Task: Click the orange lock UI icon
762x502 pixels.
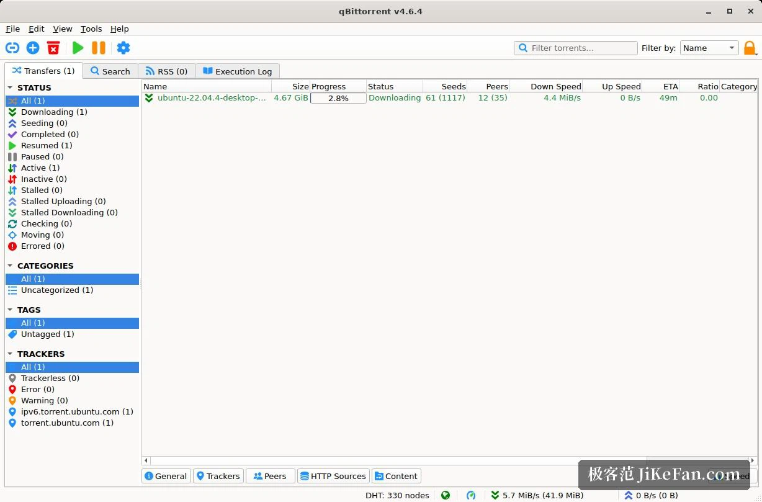Action: click(750, 48)
